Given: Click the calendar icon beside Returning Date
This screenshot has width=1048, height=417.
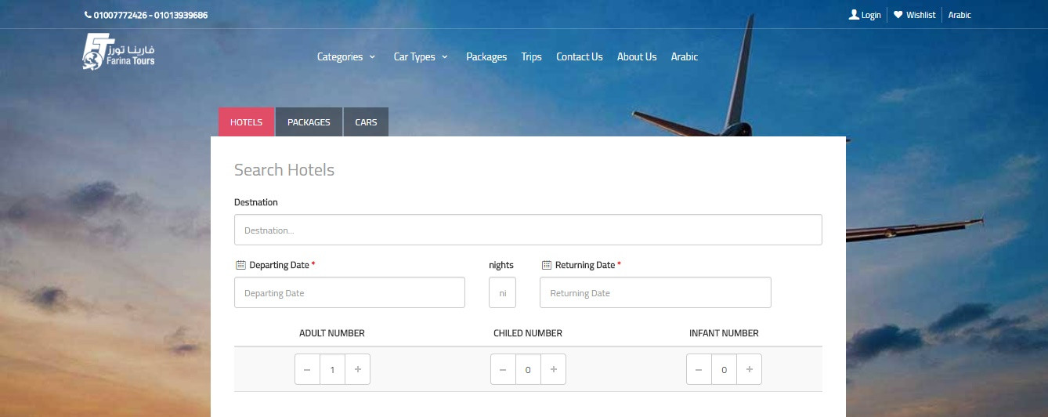Looking at the screenshot, I should point(547,265).
